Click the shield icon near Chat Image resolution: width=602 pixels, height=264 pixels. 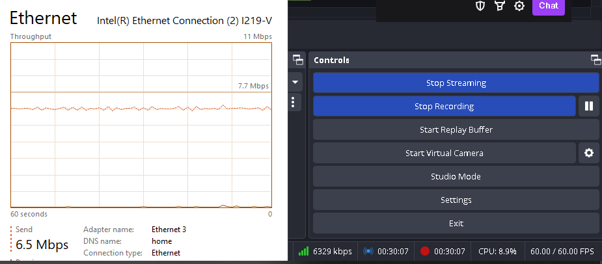pos(480,6)
